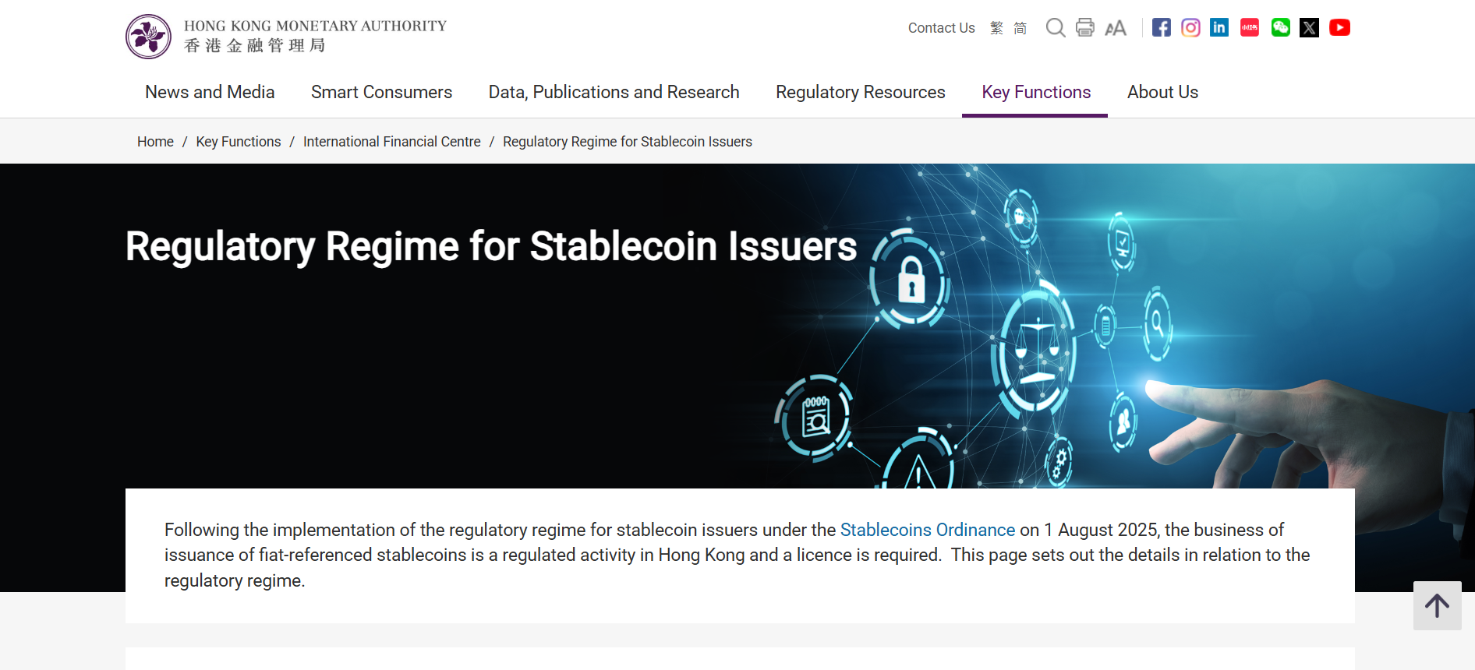Click the print page icon
1475x670 pixels.
[x=1084, y=27]
